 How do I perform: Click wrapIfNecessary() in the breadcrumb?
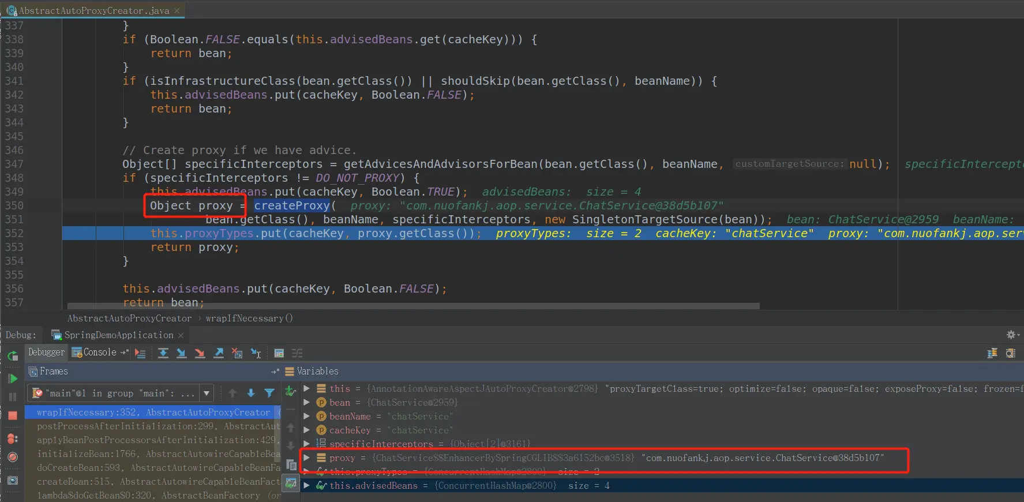tap(249, 318)
